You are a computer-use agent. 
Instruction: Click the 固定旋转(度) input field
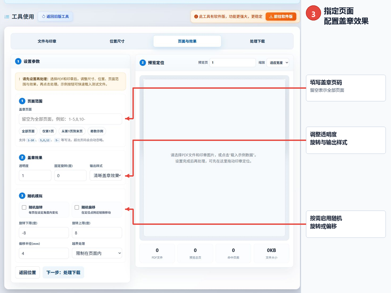(70, 176)
